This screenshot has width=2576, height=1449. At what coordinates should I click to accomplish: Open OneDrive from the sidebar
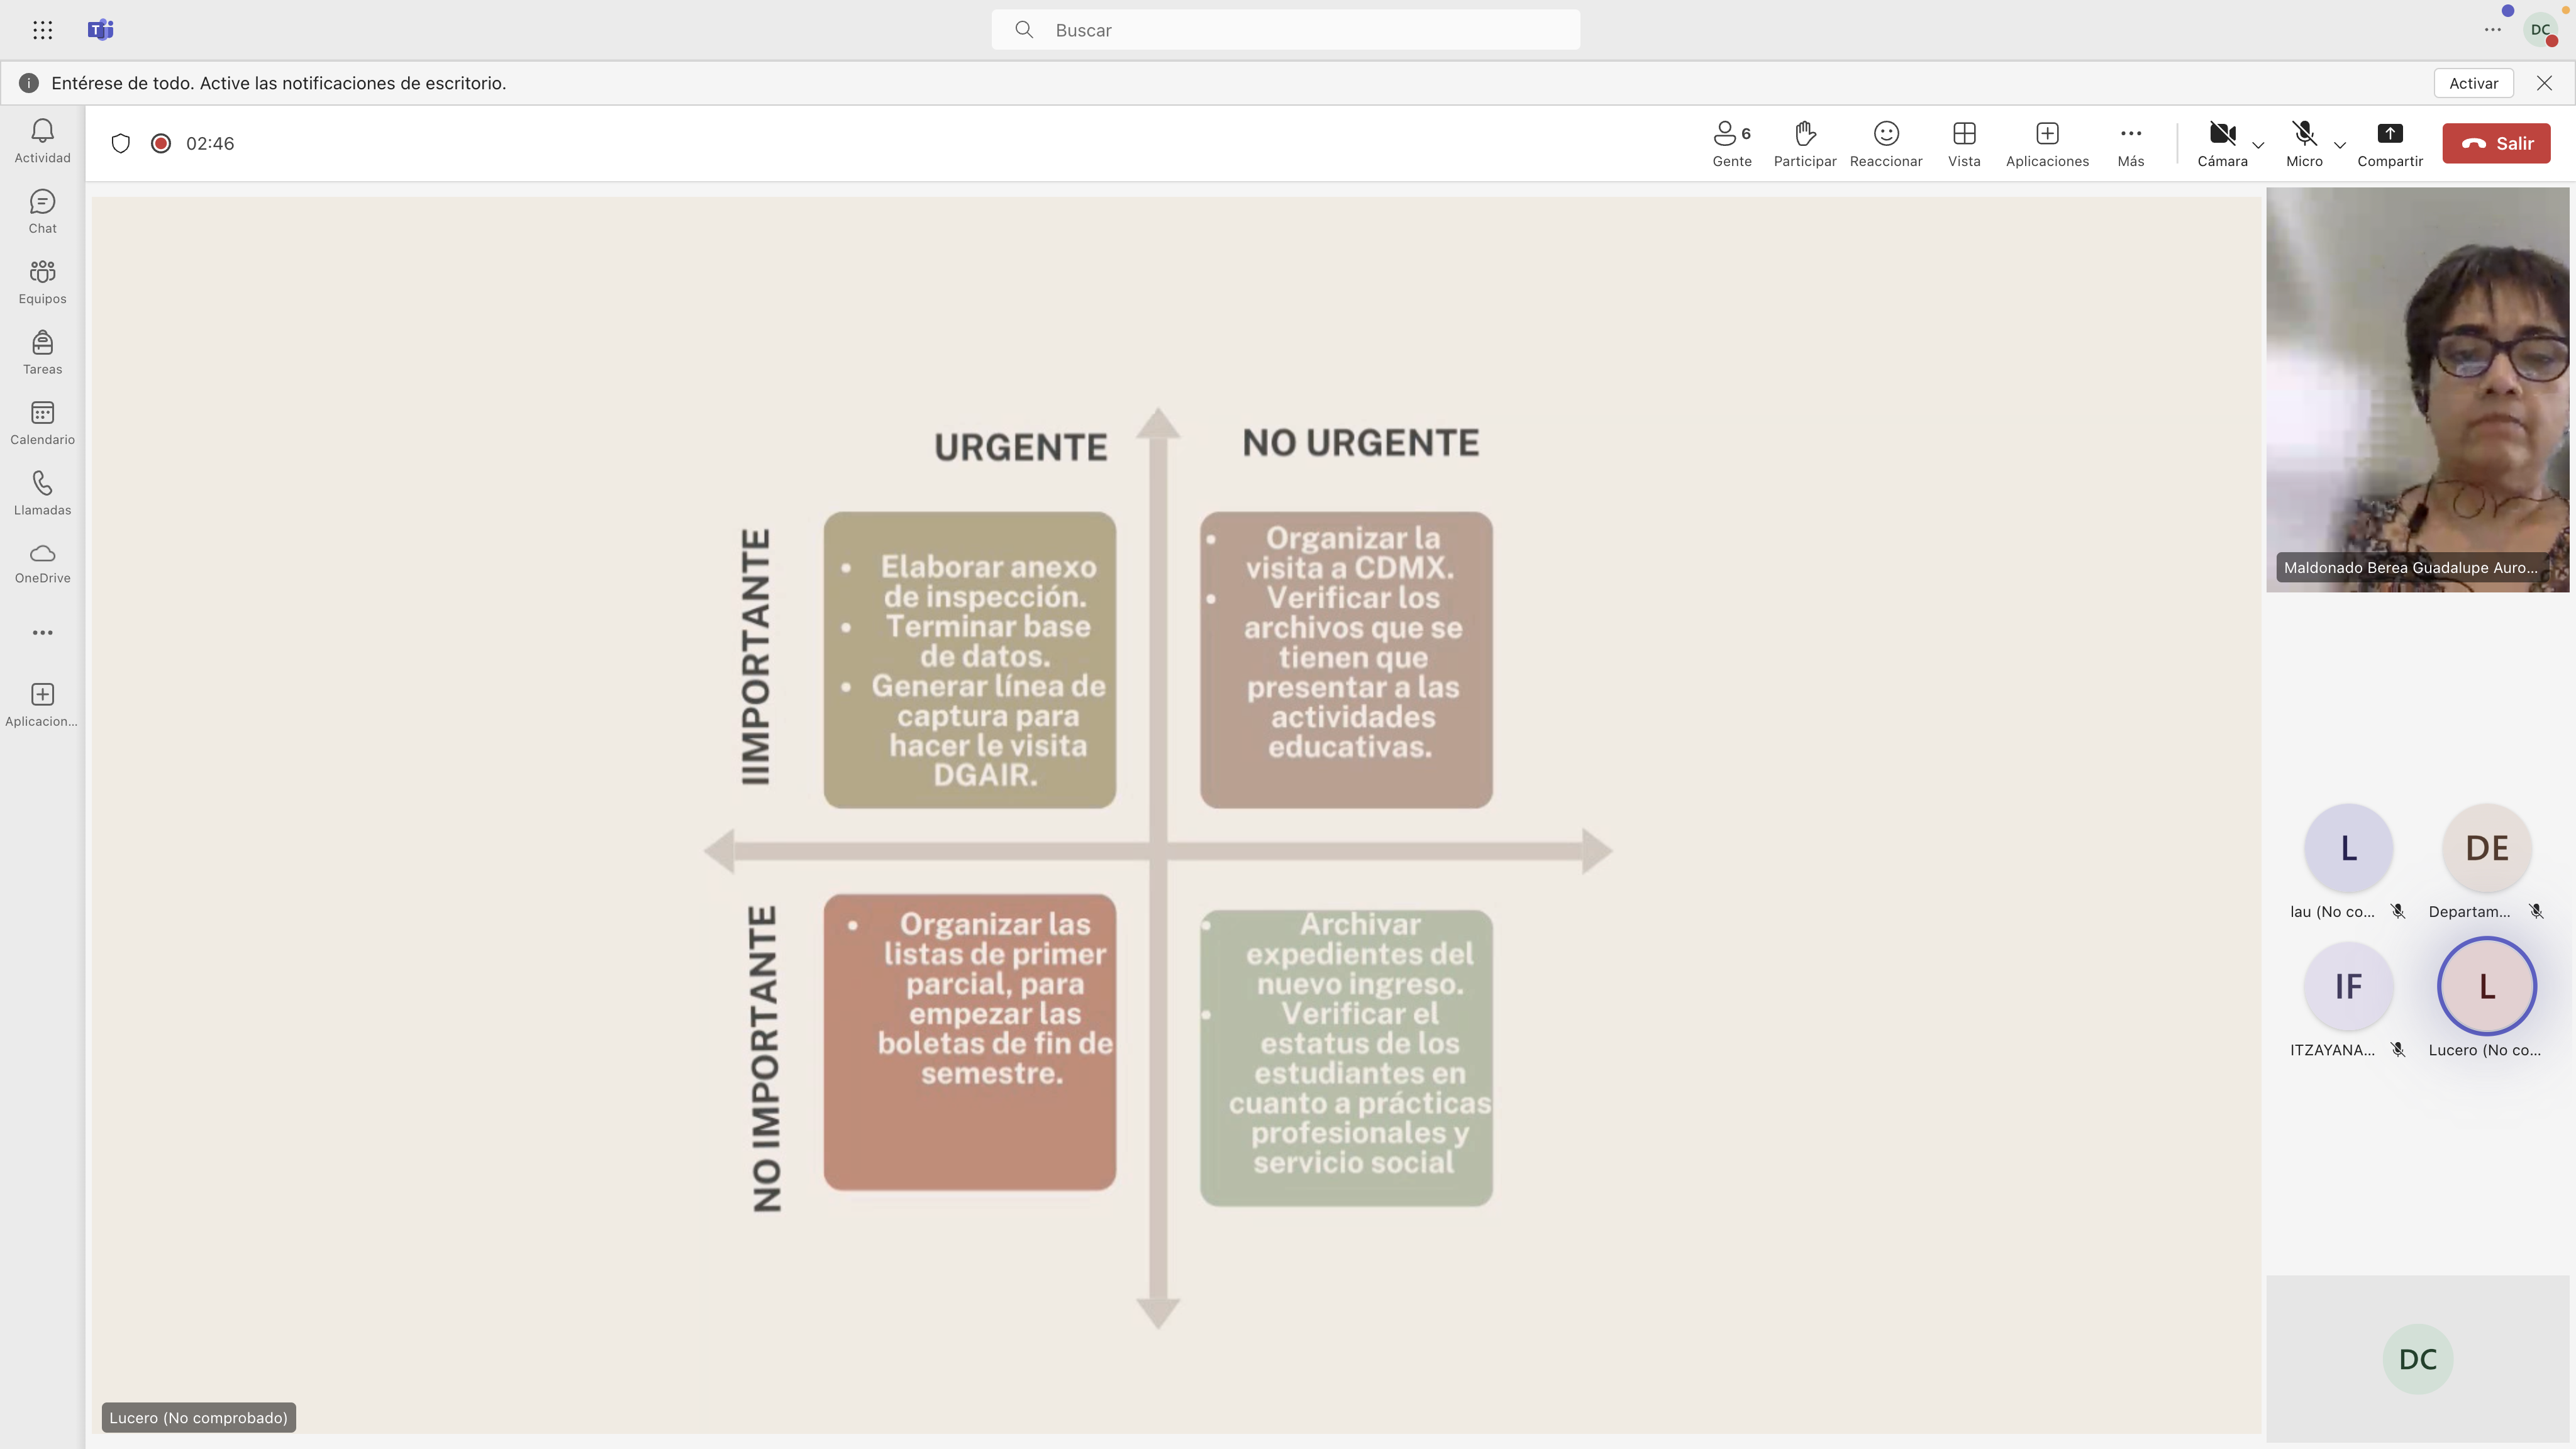click(42, 564)
